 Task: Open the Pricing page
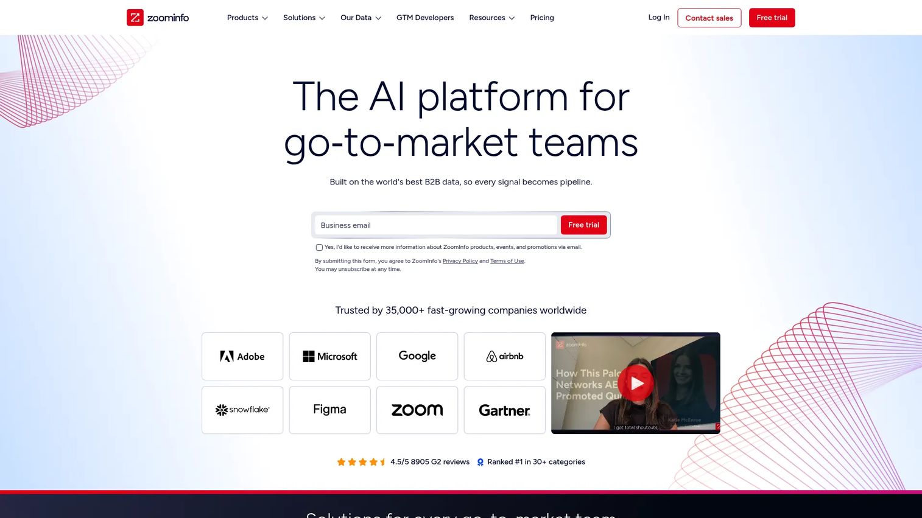(542, 18)
